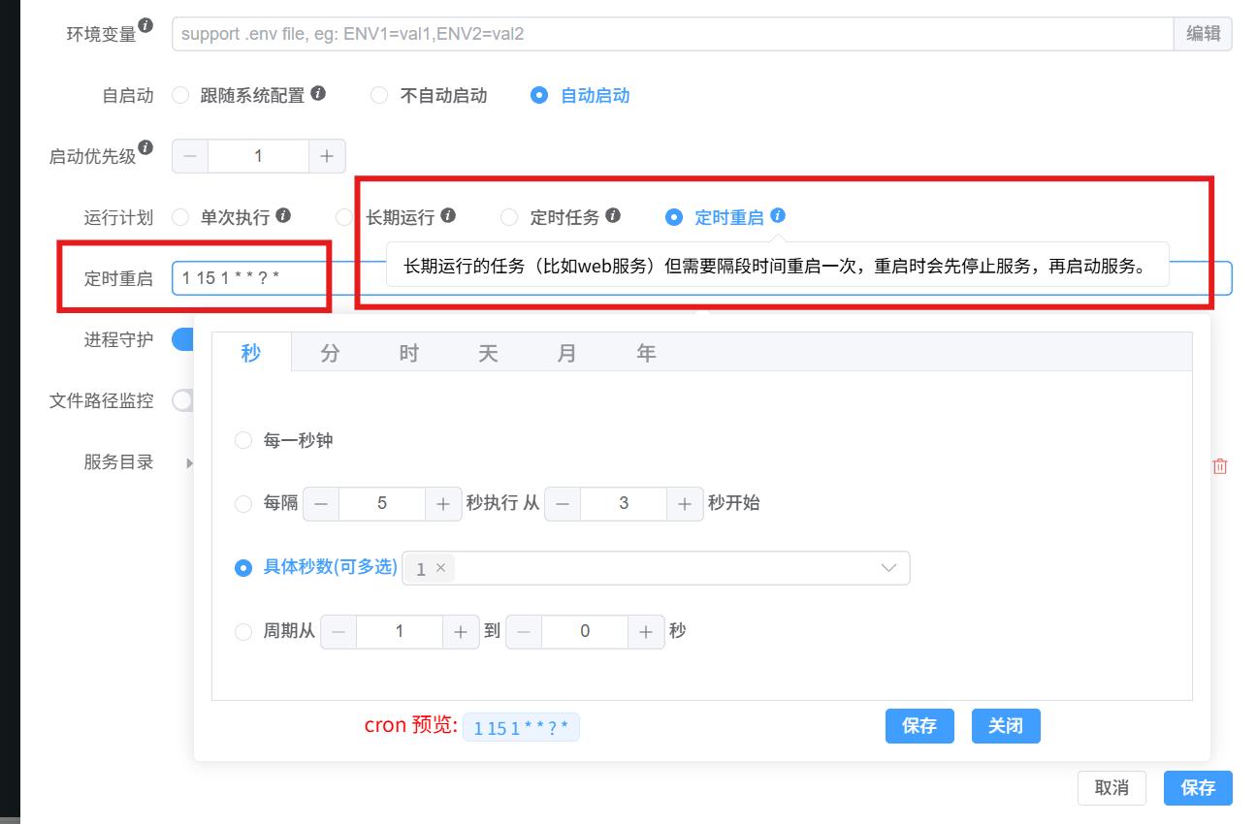Click the info icon beside 长期运行
Viewport: 1257px width, 824px height.
point(448,215)
